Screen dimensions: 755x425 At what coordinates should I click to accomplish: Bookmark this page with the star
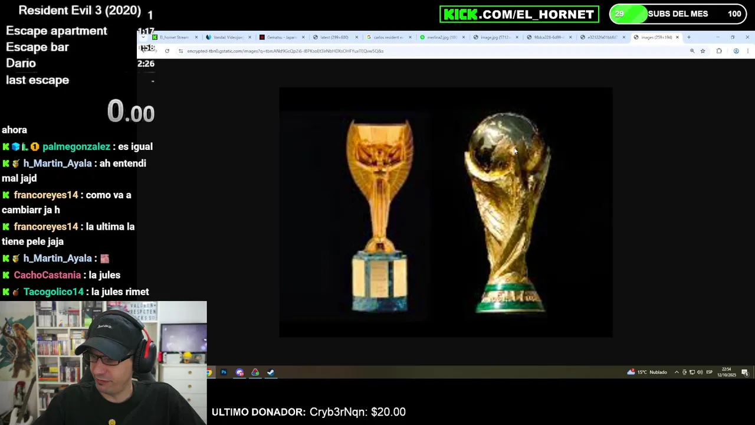[x=703, y=51]
